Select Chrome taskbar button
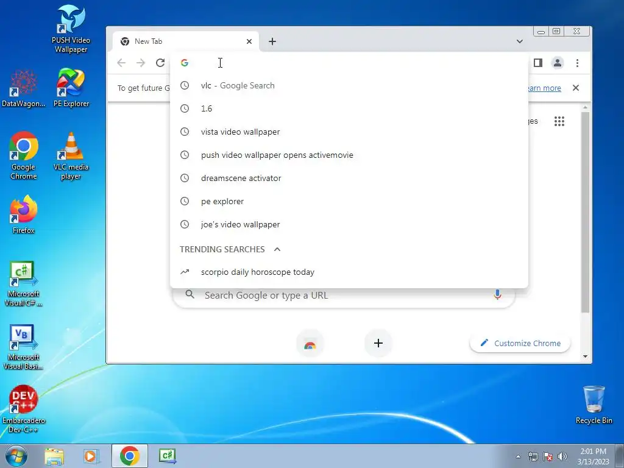 tap(130, 456)
